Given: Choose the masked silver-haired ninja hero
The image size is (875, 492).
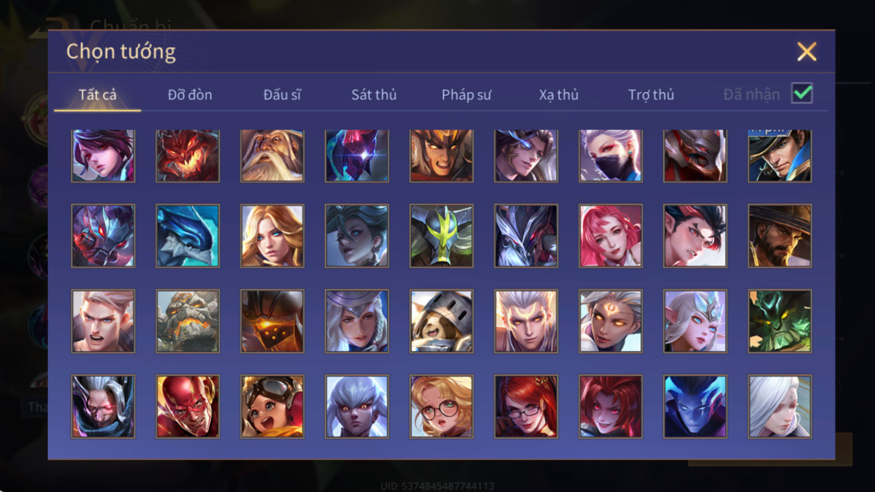Looking at the screenshot, I should (x=610, y=155).
